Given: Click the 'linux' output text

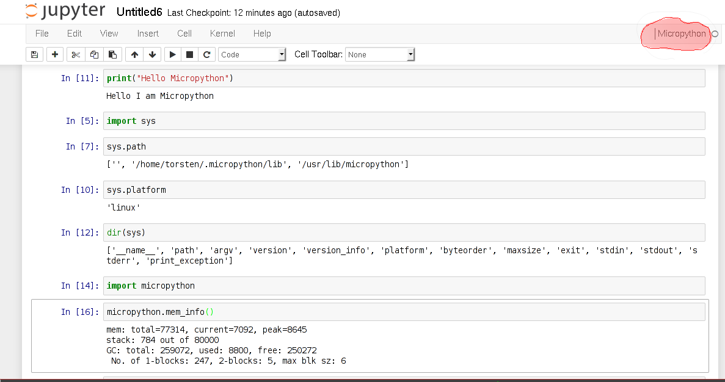Looking at the screenshot, I should (x=123, y=207).
